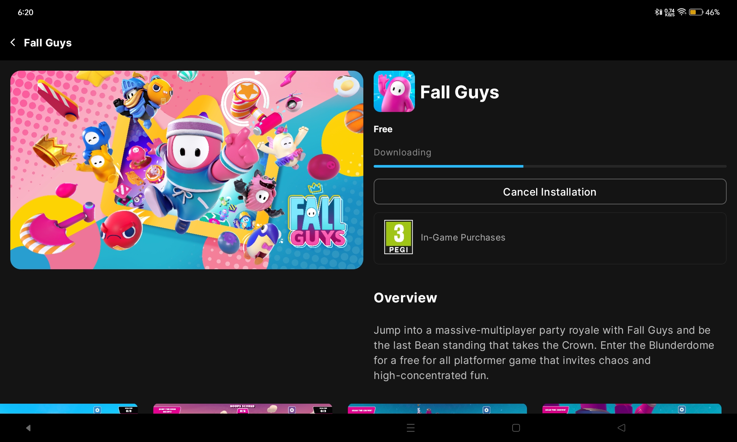Tap the Fall Guys app icon
Image resolution: width=737 pixels, height=442 pixels.
pos(394,91)
